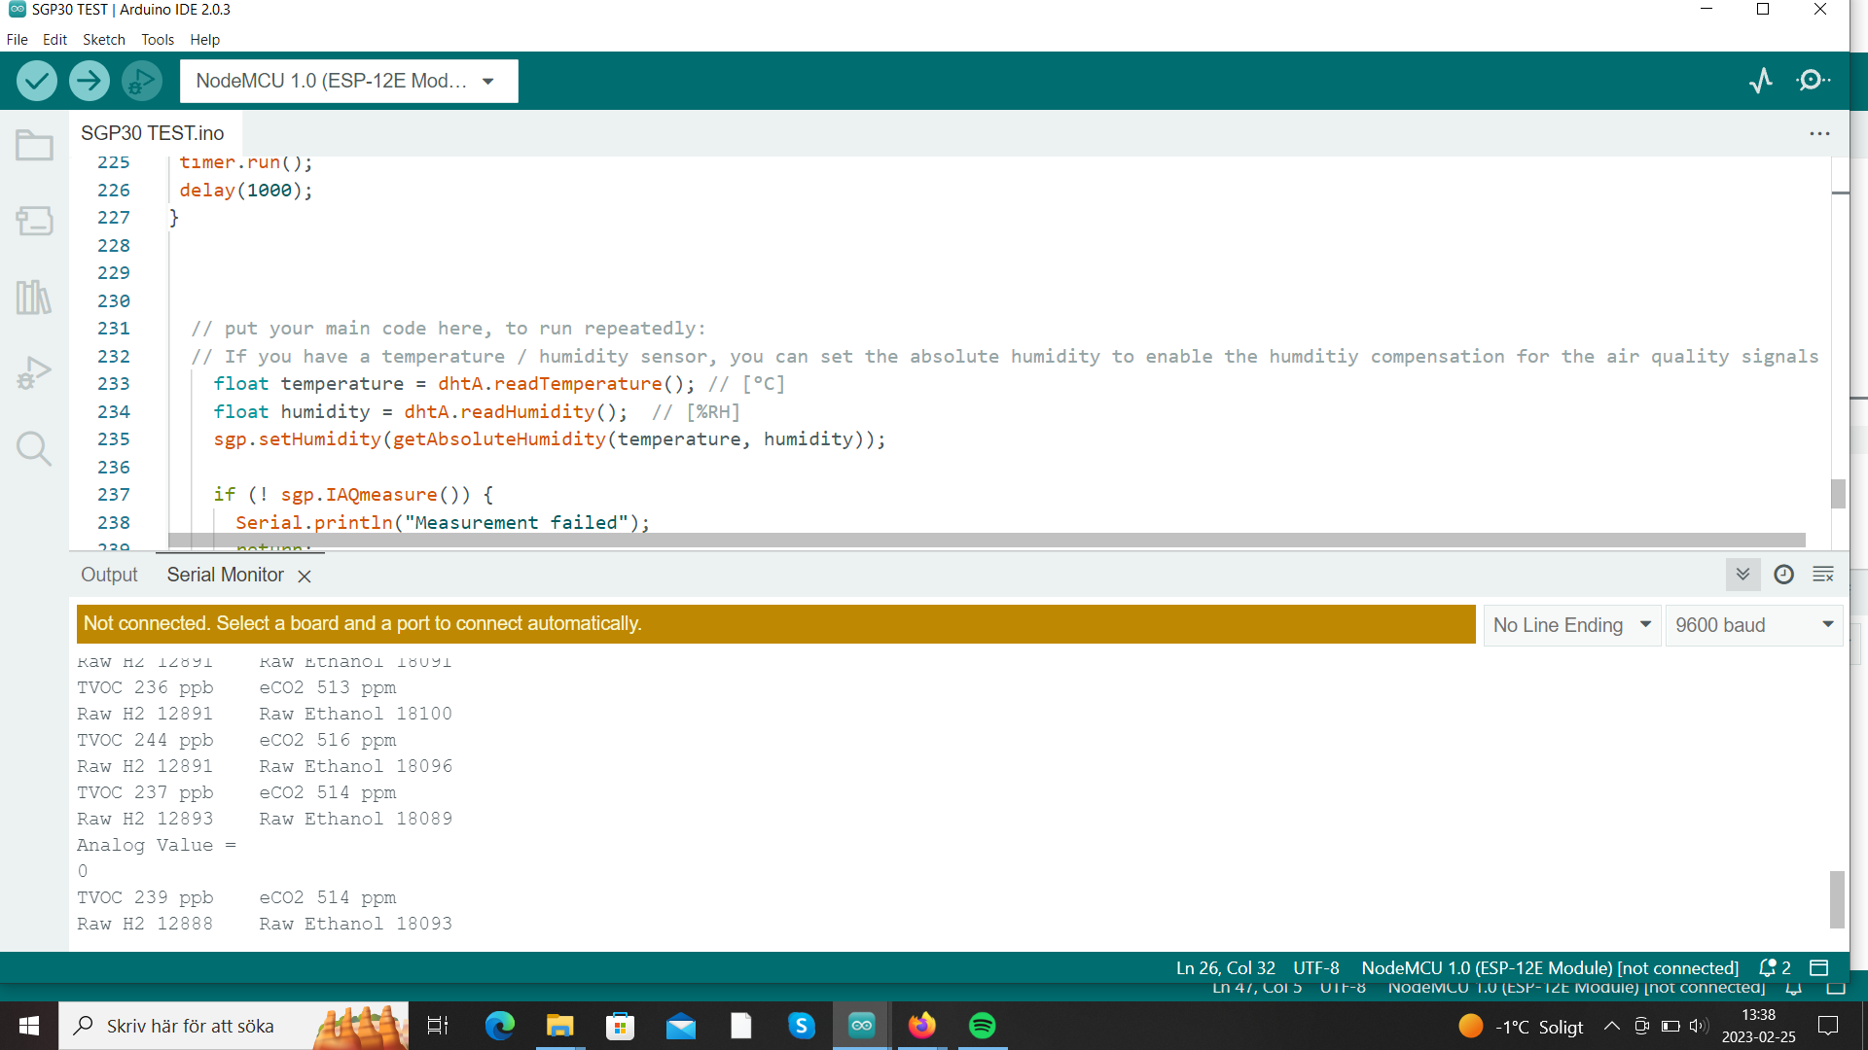Click the Verify sketch checkmark button

(x=37, y=81)
